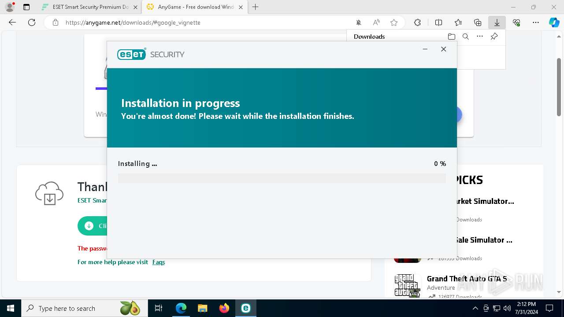Close the ESET Smart Security Premium tab
The image size is (564, 317).
[x=135, y=7]
